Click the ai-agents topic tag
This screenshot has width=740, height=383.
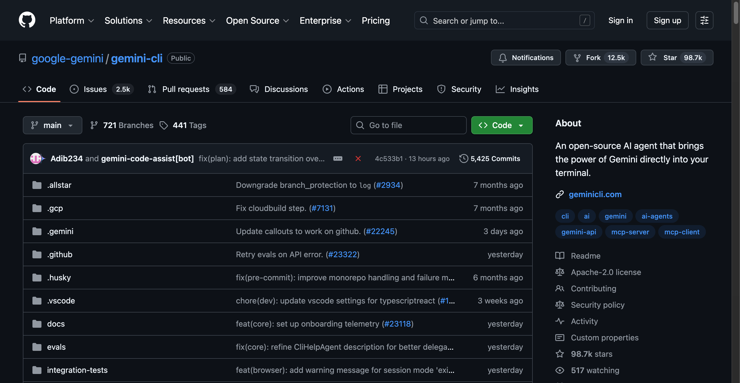click(657, 216)
